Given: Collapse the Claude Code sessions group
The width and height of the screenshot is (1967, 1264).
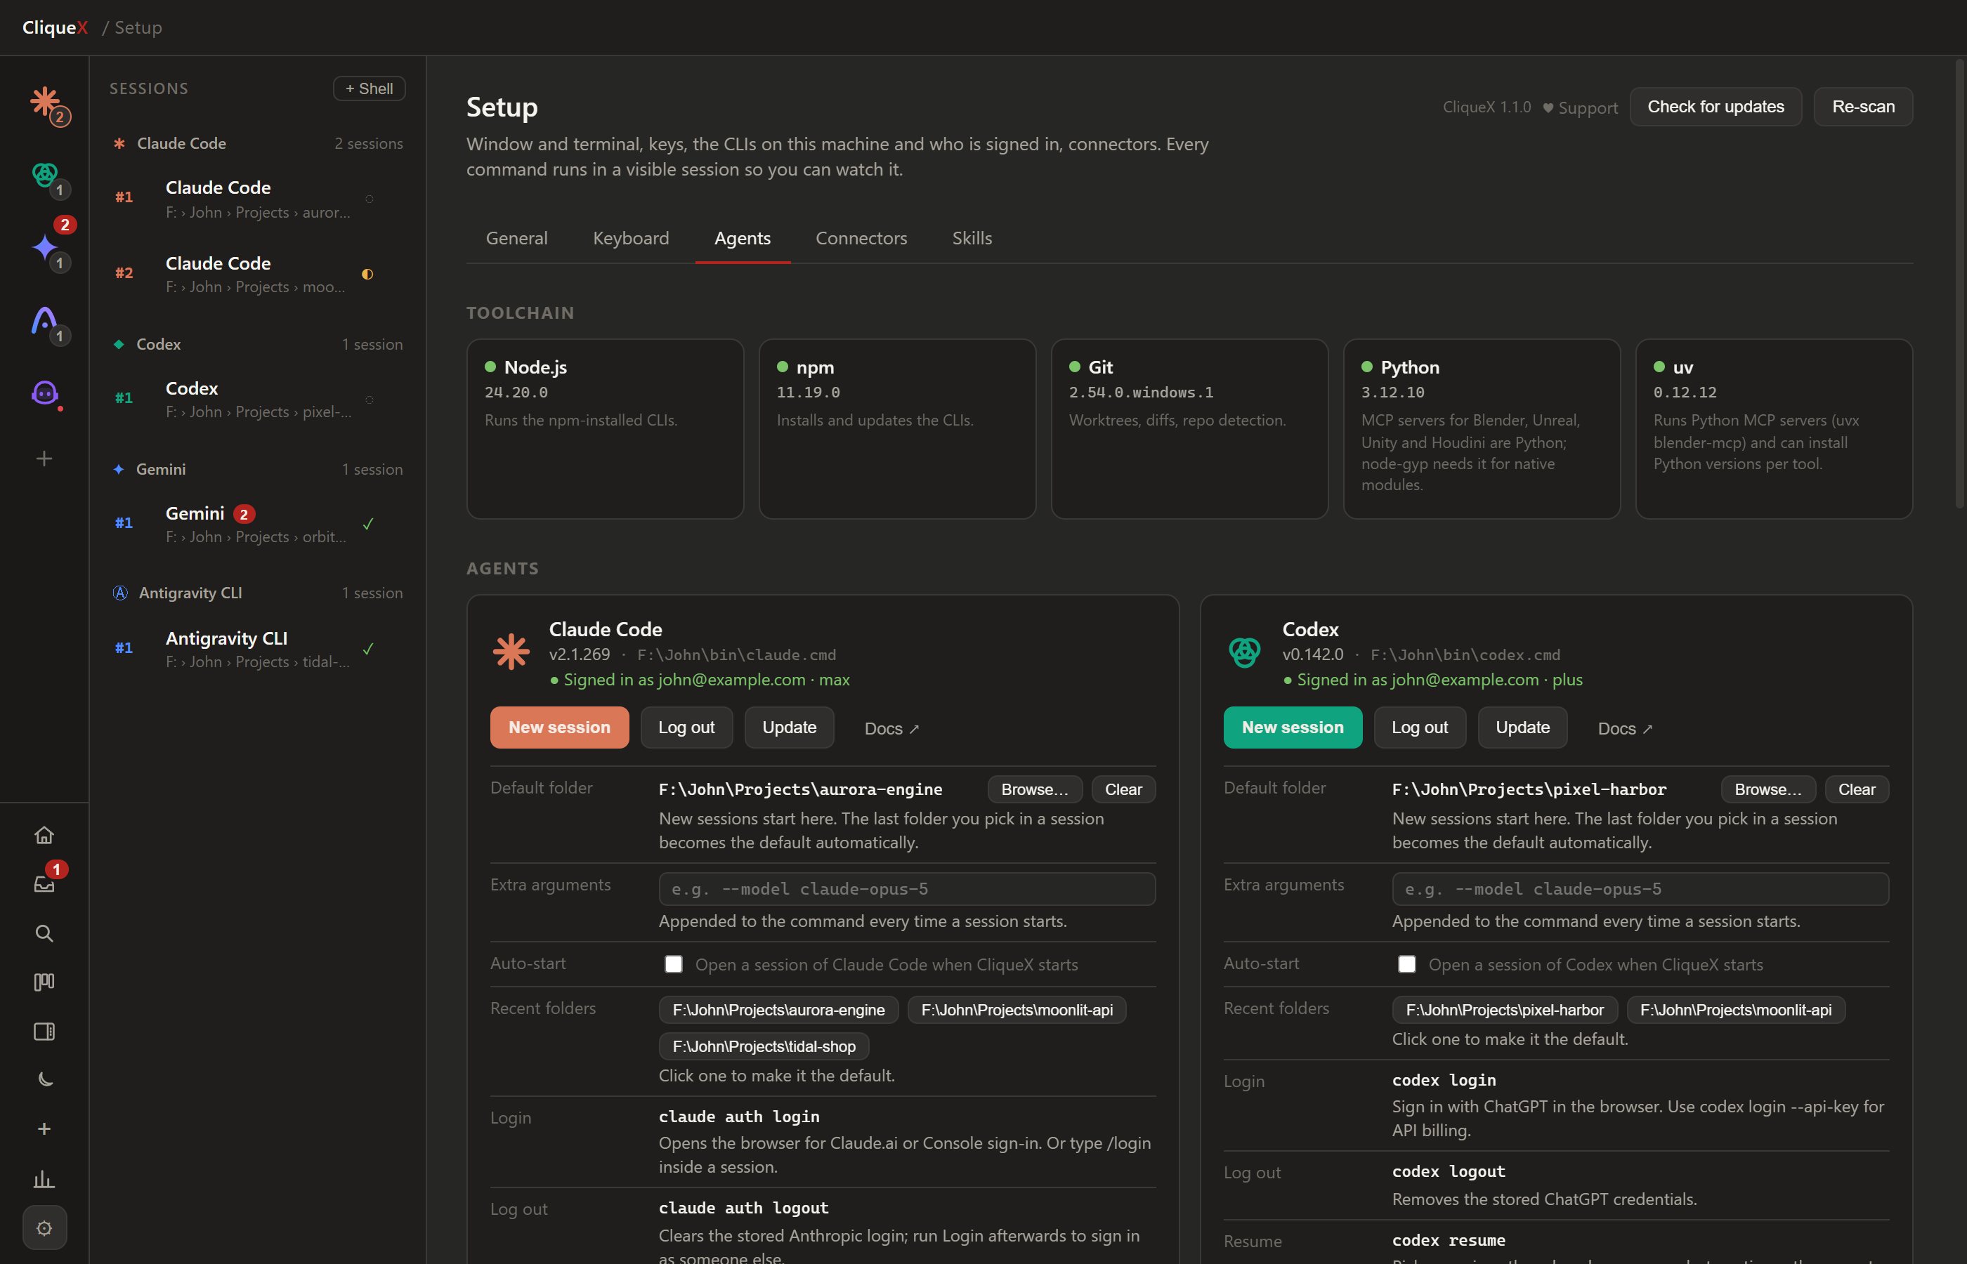Looking at the screenshot, I should [x=257, y=144].
